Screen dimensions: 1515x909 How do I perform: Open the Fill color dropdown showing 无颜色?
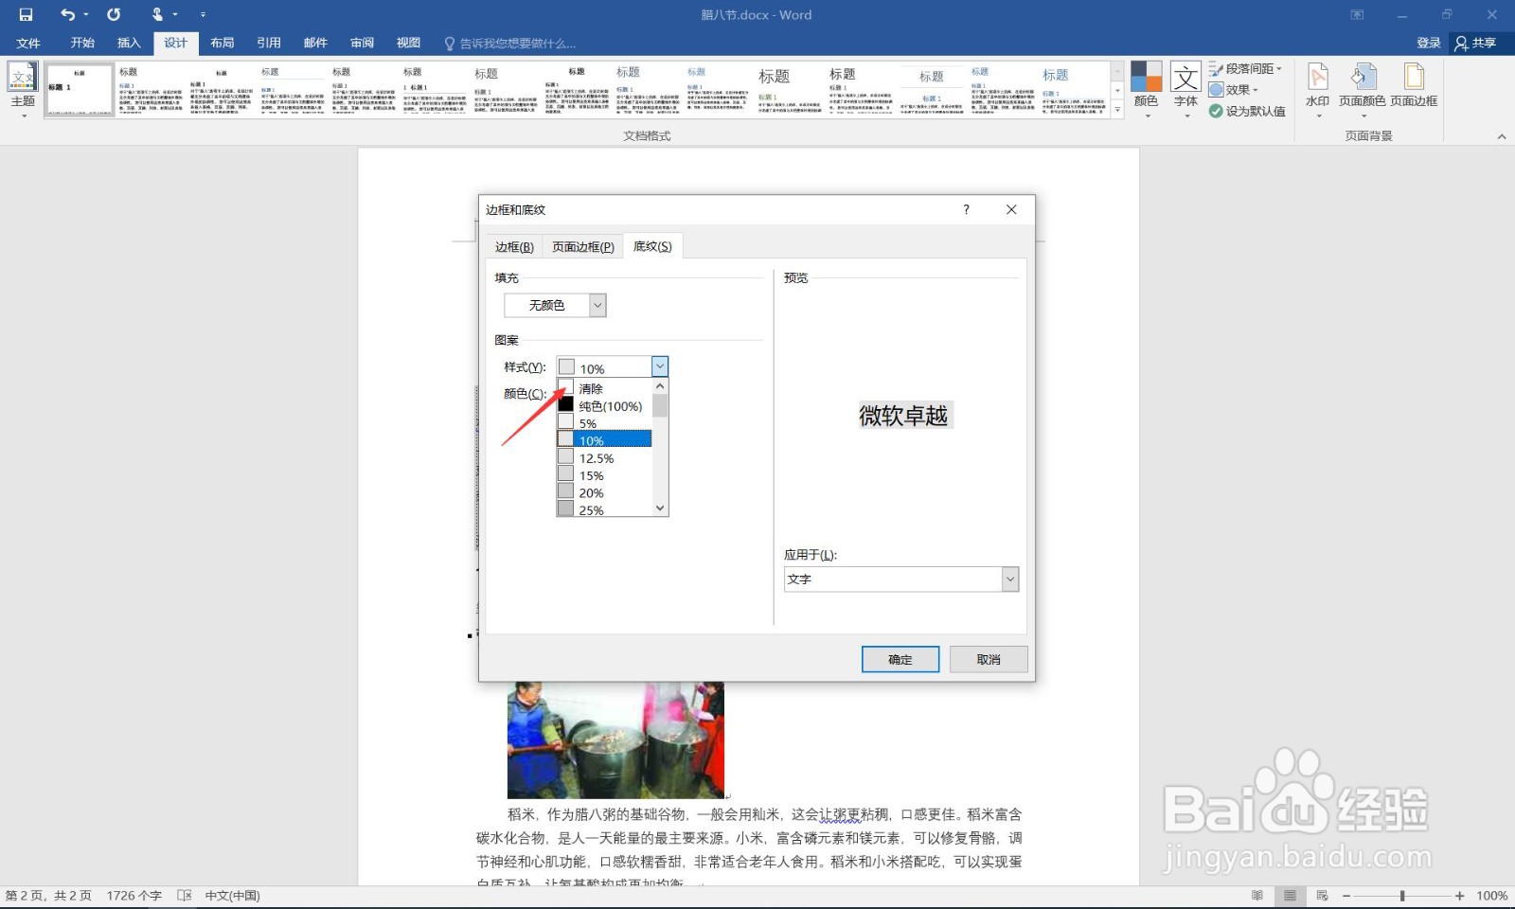click(x=555, y=305)
